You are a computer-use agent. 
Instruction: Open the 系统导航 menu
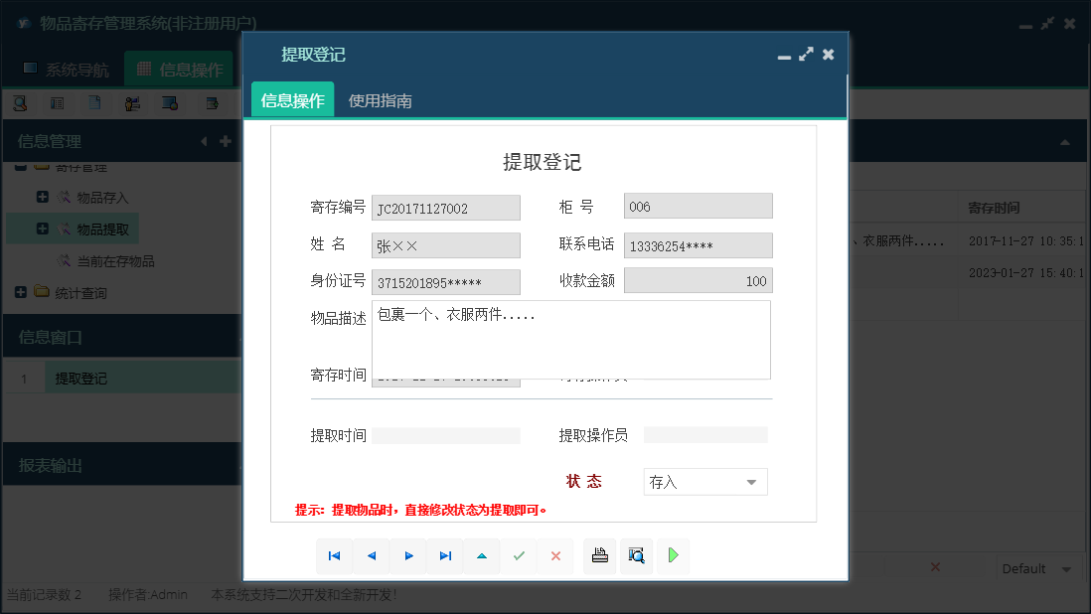(x=68, y=68)
